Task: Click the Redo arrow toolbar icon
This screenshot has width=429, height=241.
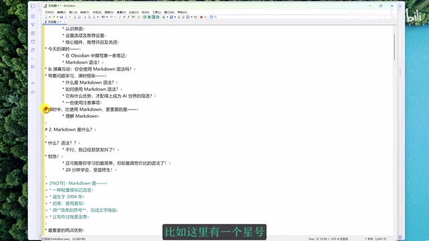Action: point(111,17)
